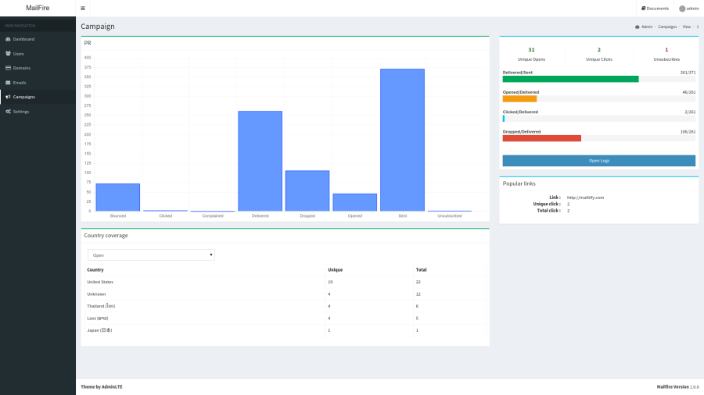Click the Documents book icon in header
Image resolution: width=704 pixels, height=395 pixels.
point(644,9)
